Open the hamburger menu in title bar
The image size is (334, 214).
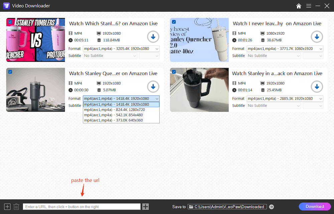308,6
